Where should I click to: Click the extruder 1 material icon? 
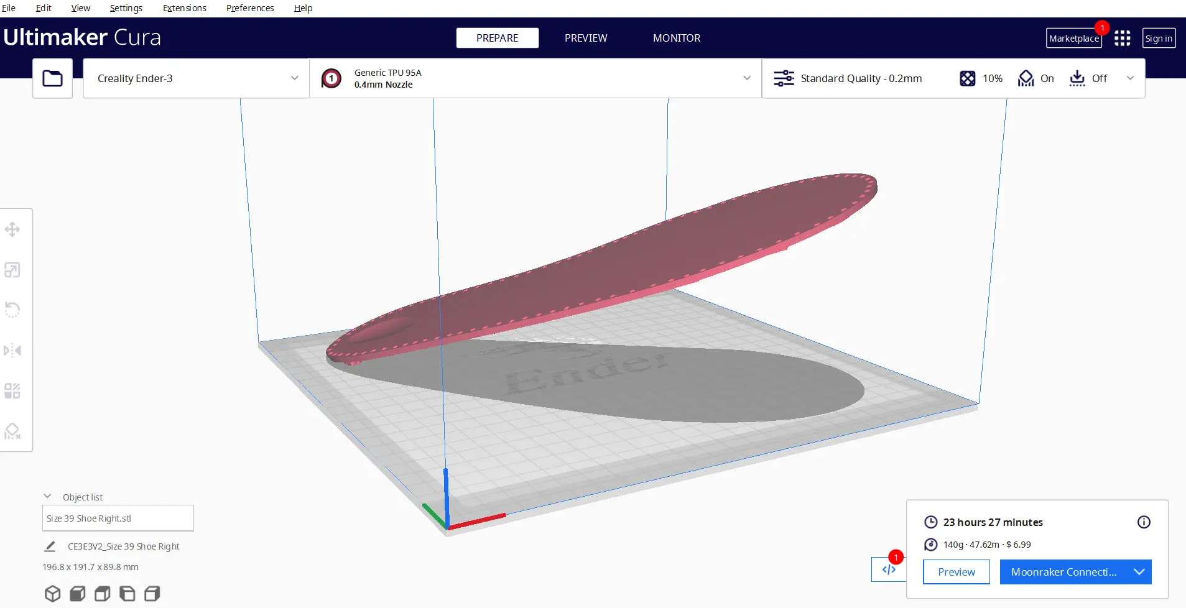click(331, 78)
